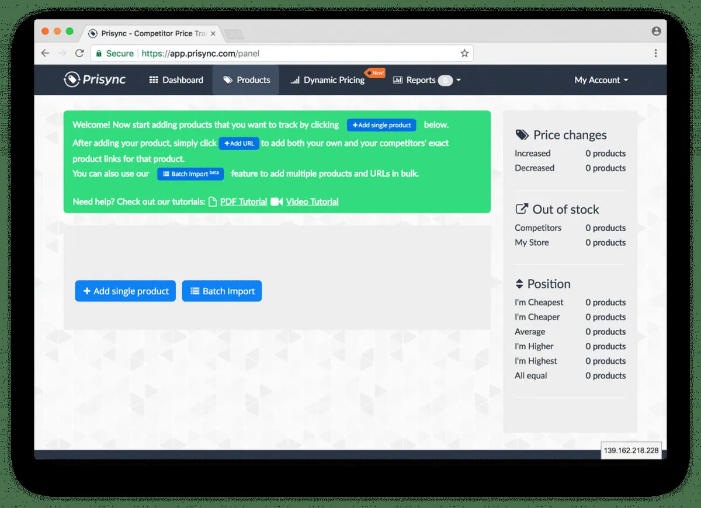Open the Video Tutorial link

[313, 201]
